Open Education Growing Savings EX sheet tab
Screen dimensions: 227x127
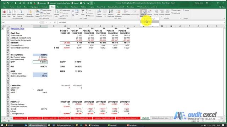click(x=128, y=118)
